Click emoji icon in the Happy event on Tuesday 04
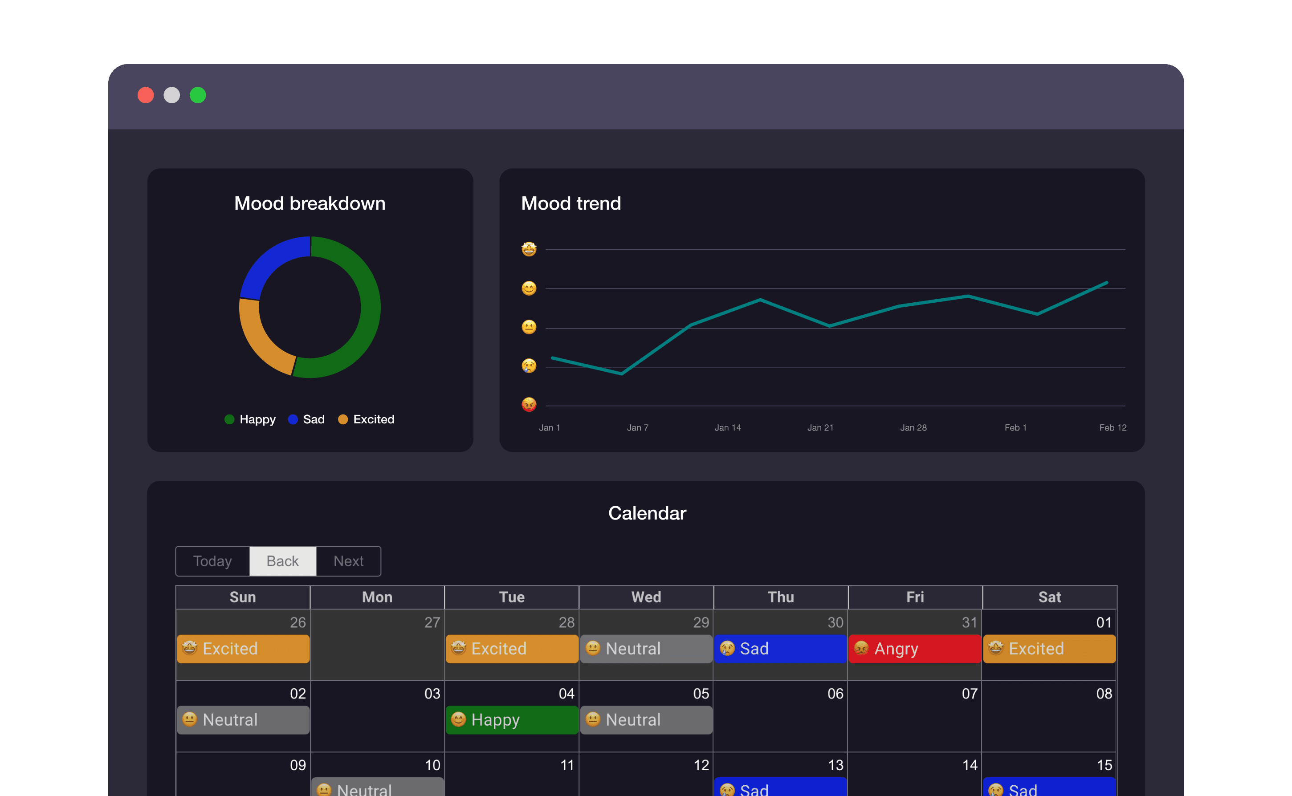 pos(458,719)
